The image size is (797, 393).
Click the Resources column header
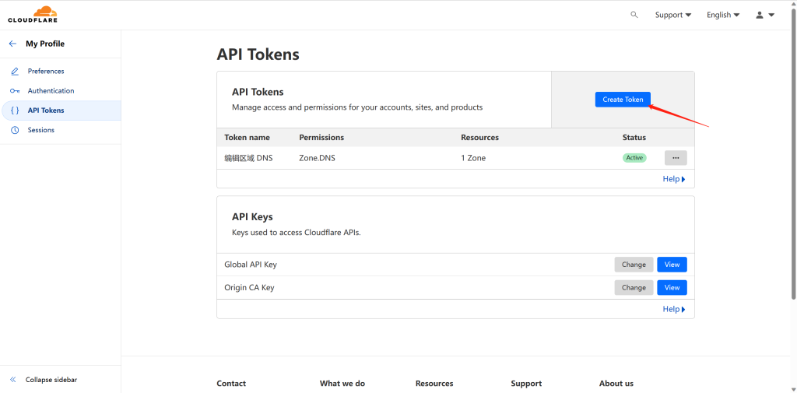[479, 138]
